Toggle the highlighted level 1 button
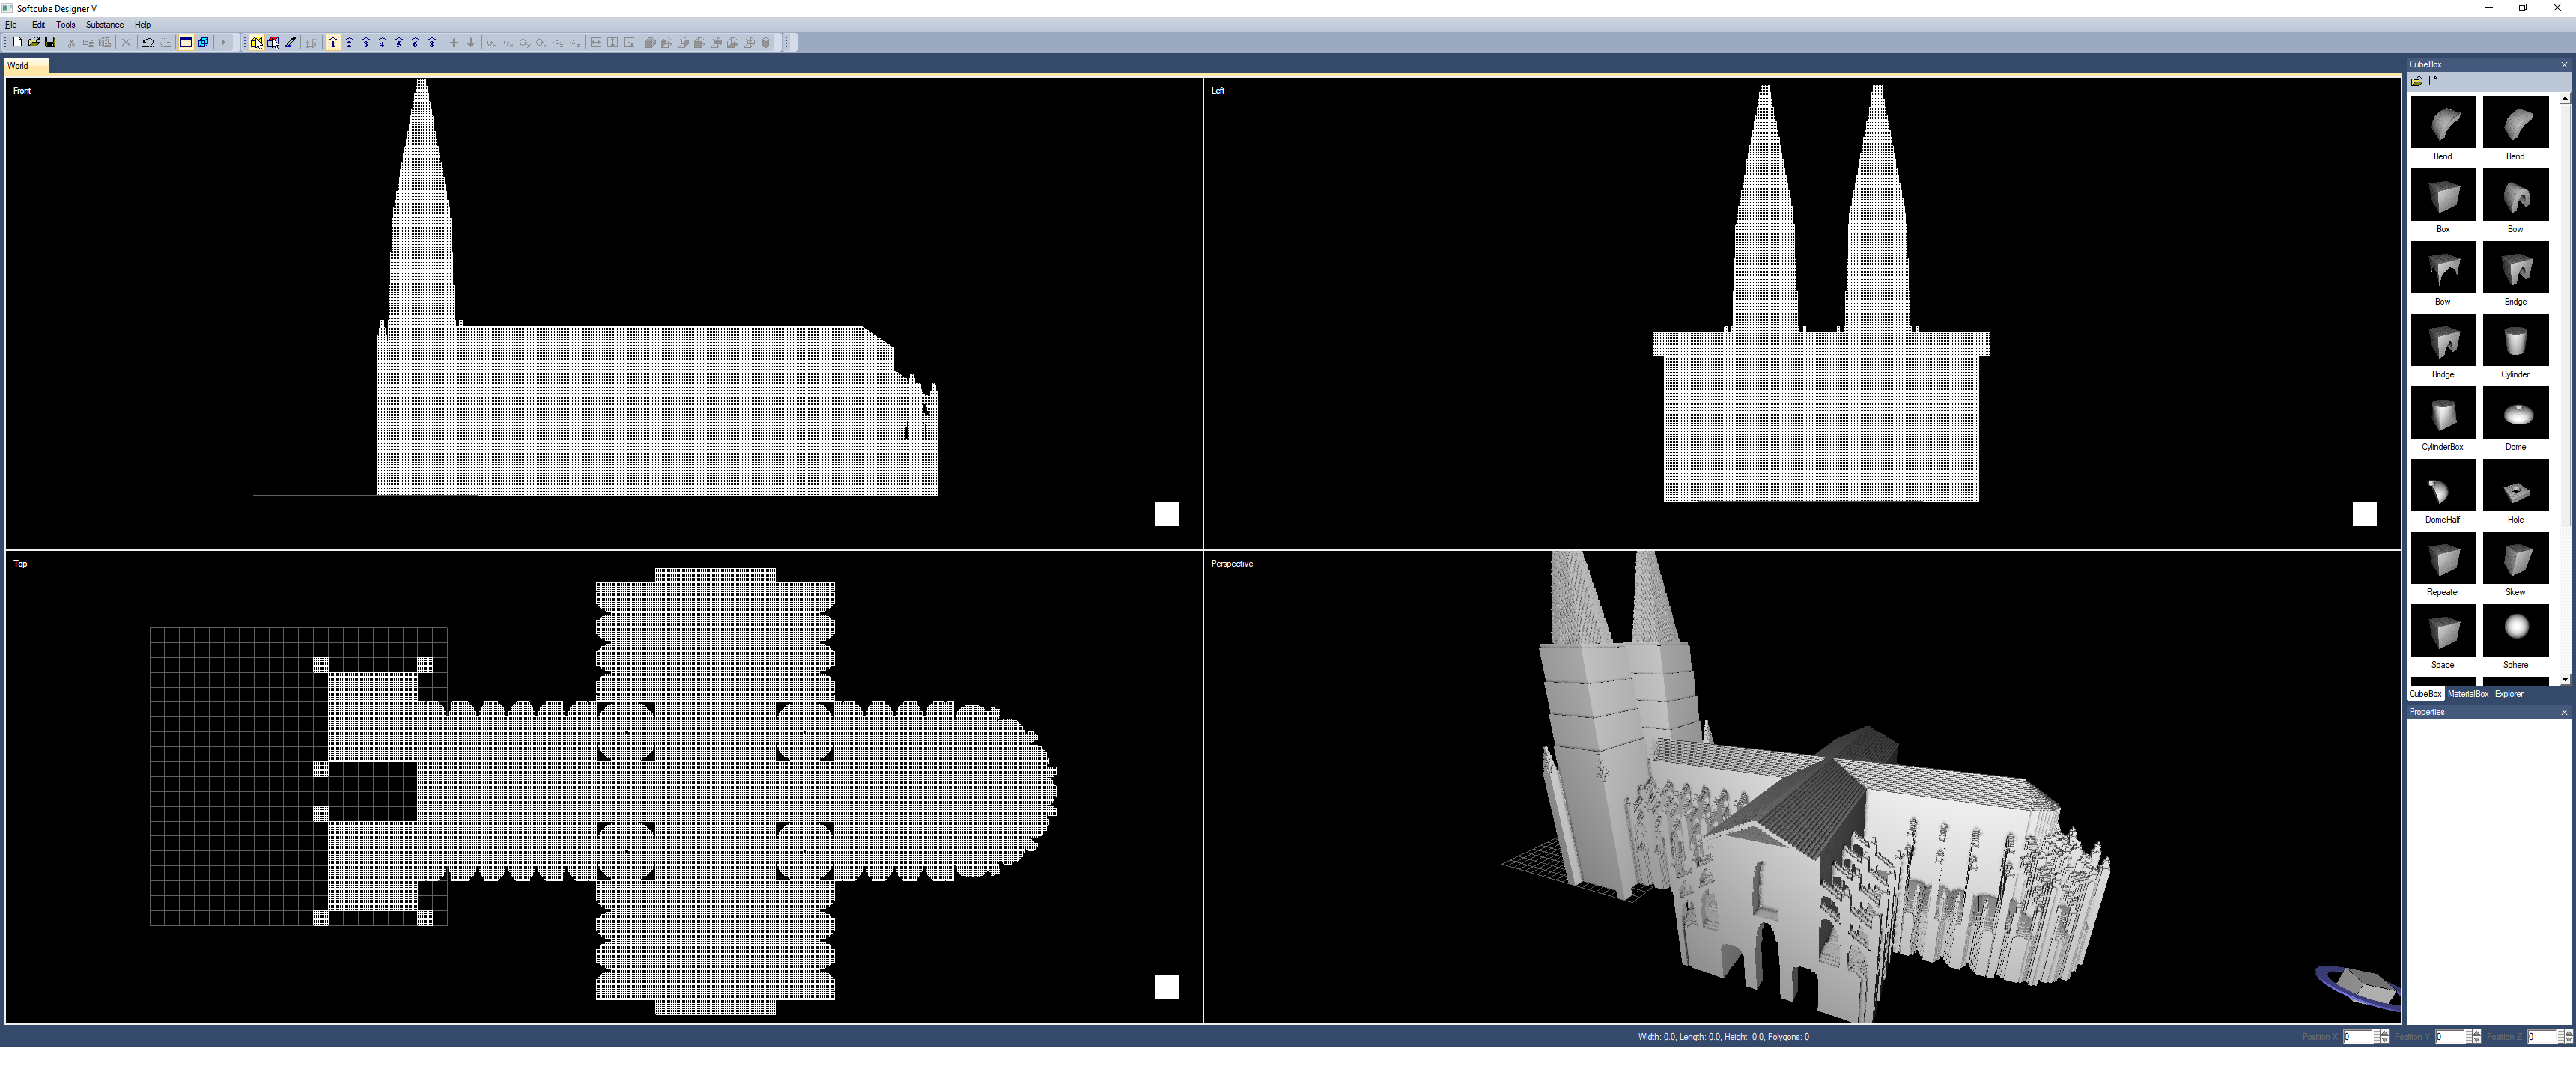Screen dimensions: 2576x1078 (333, 42)
